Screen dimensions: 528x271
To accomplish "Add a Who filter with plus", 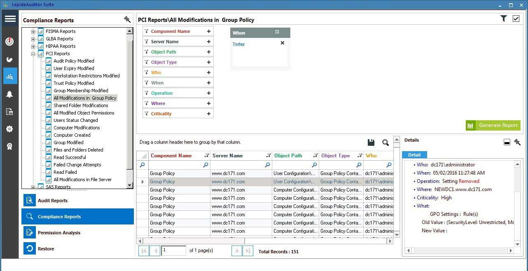I will click(209, 72).
